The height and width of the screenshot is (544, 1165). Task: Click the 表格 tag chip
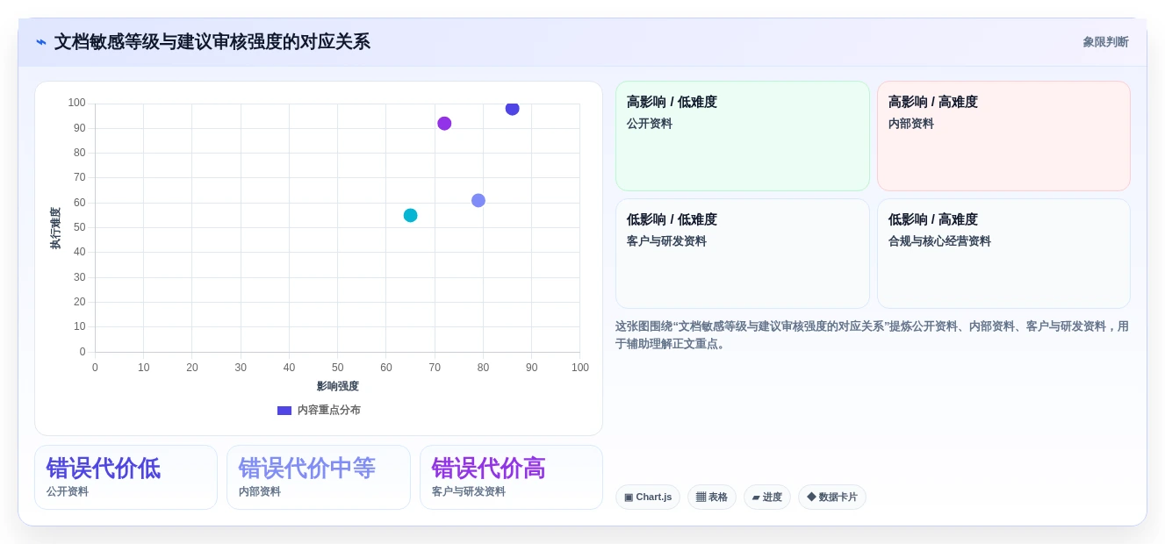coord(712,497)
